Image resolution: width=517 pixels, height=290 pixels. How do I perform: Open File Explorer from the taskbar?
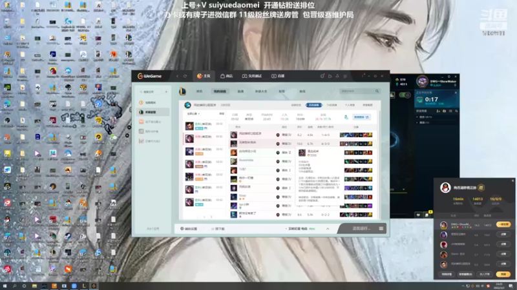click(x=34, y=286)
